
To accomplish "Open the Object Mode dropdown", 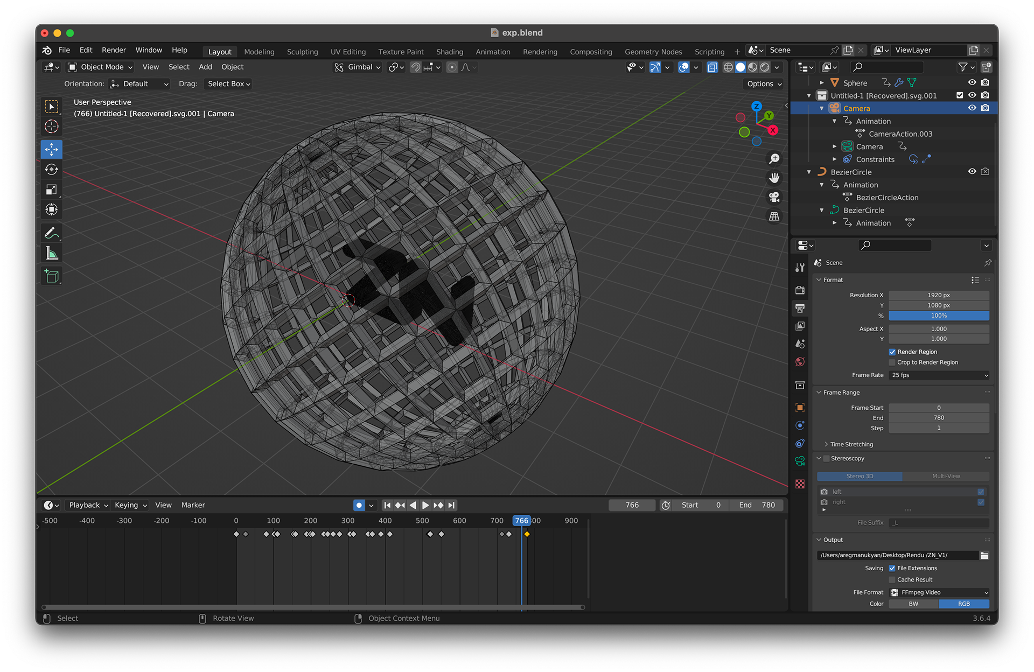I will coord(101,67).
